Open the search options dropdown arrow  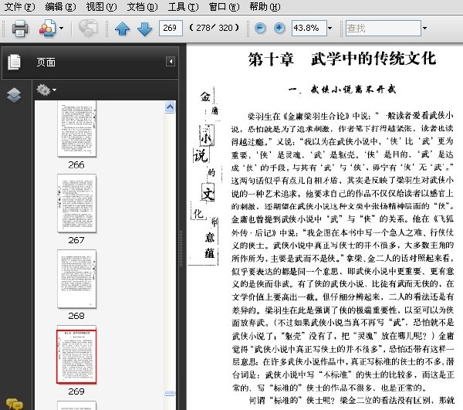pyautogui.click(x=425, y=28)
